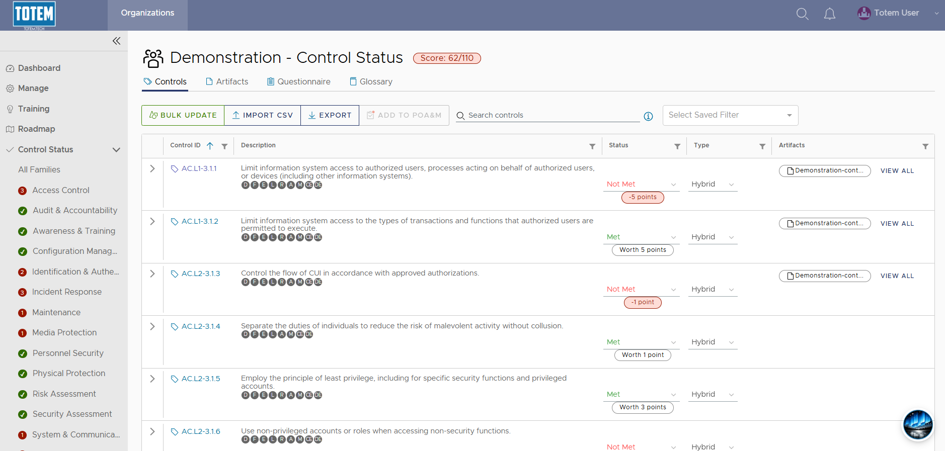Screen dimensions: 945x451
Task: Click VIEW ALL for AC.L2-3.1.3 artifacts
Action: point(897,276)
